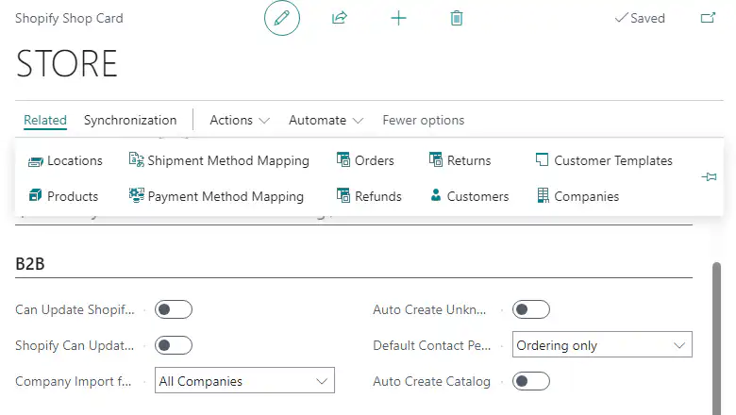Select the Related tab
Viewport: 736px width, 415px height.
[45, 120]
